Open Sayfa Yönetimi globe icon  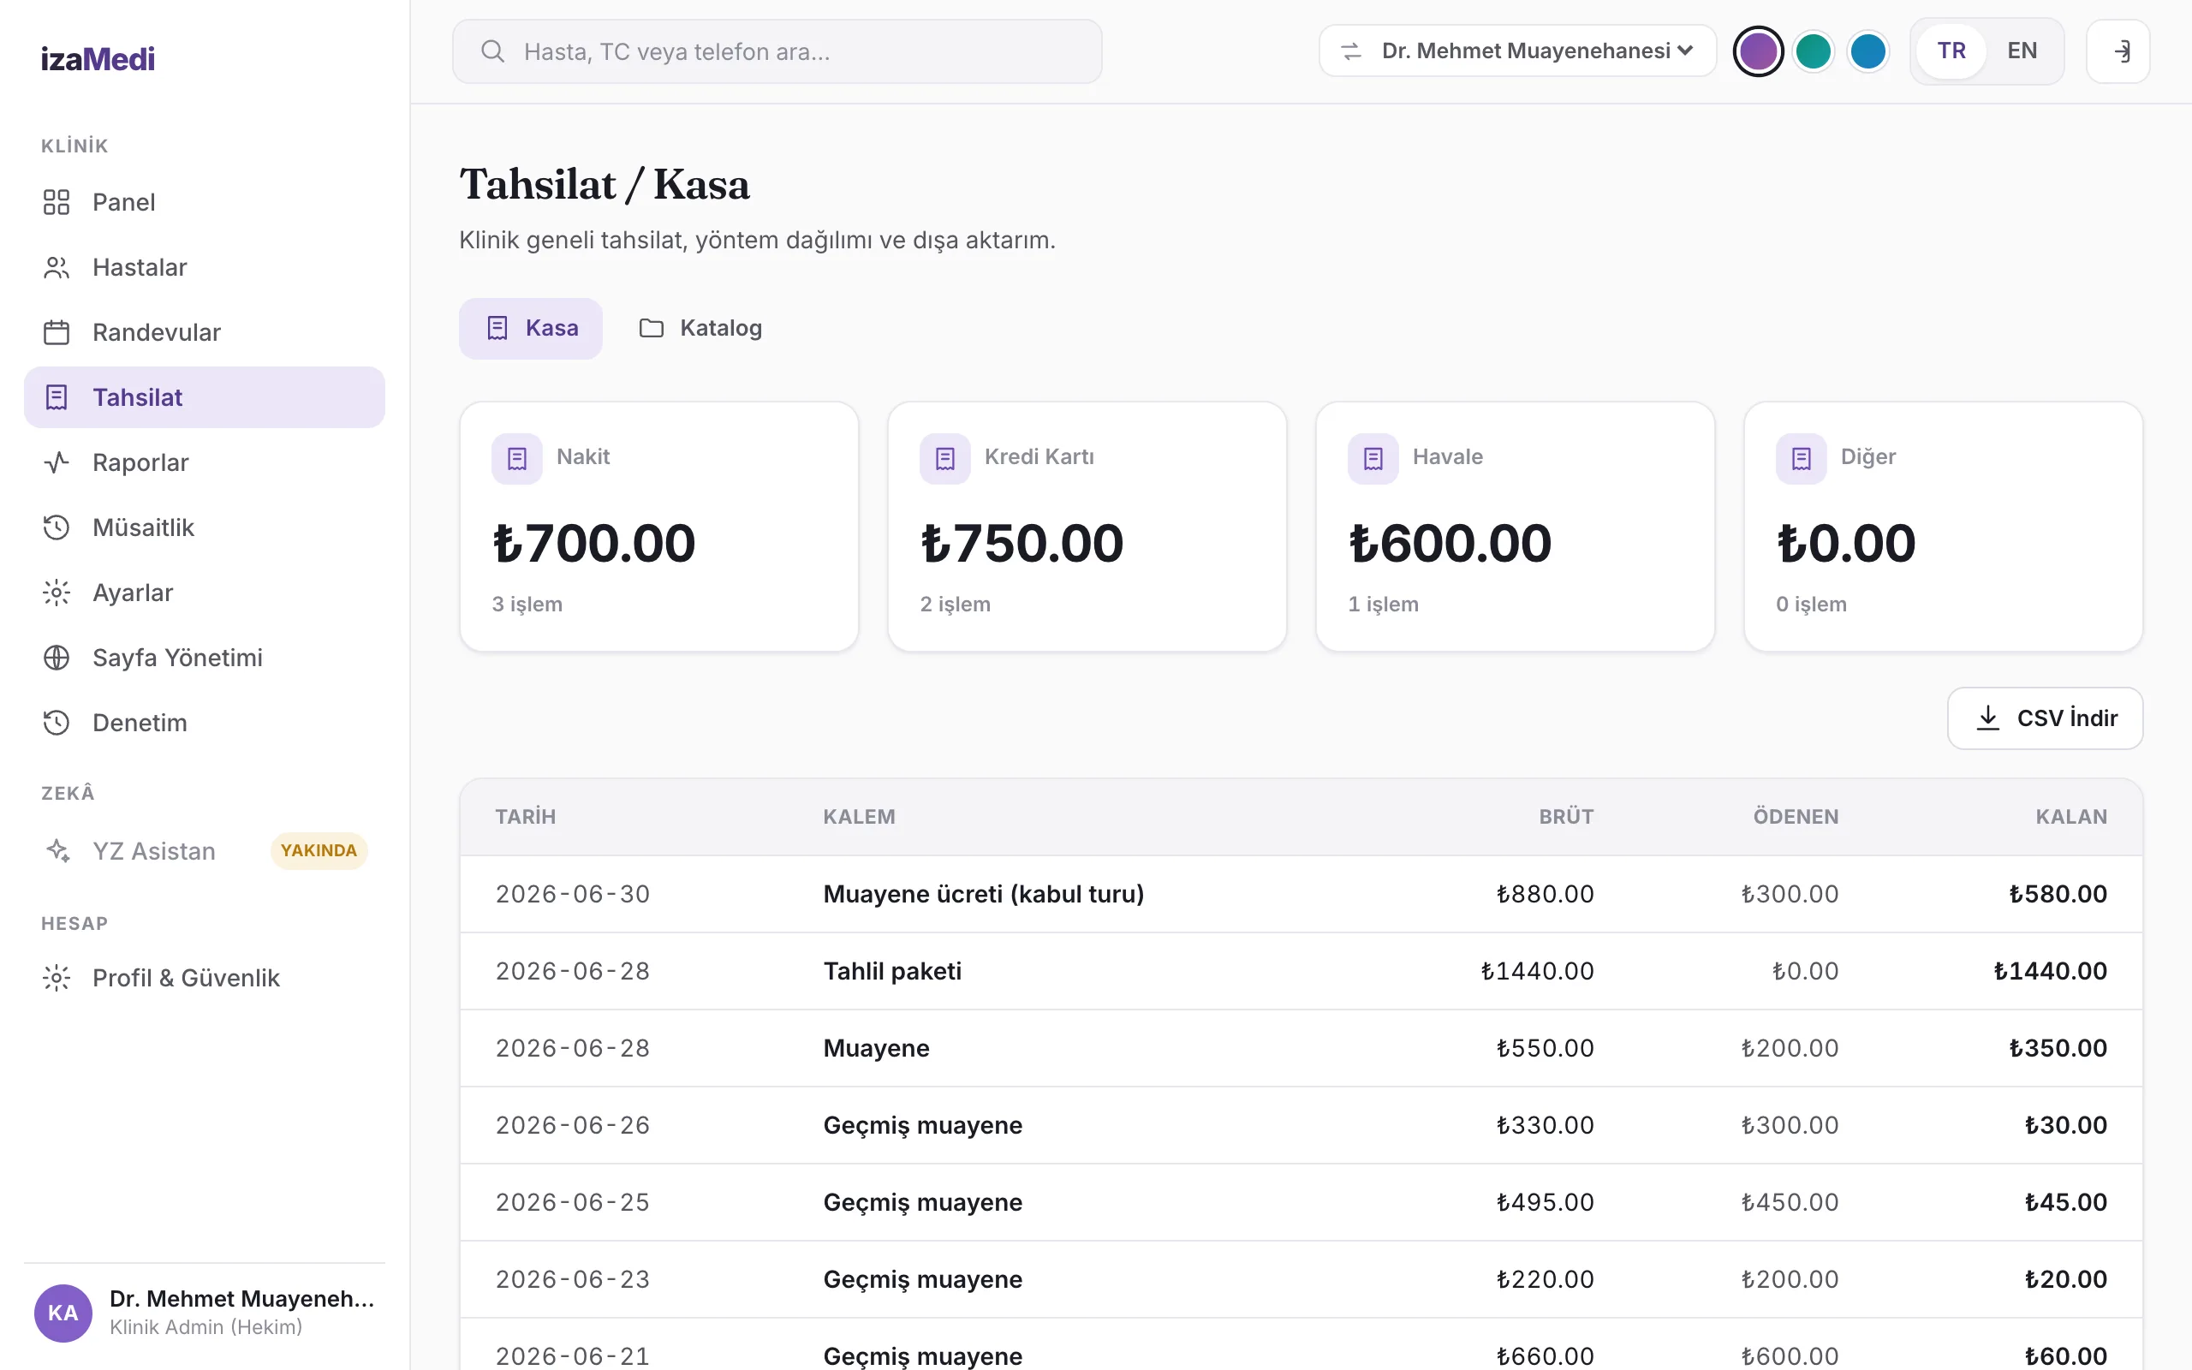click(x=57, y=658)
